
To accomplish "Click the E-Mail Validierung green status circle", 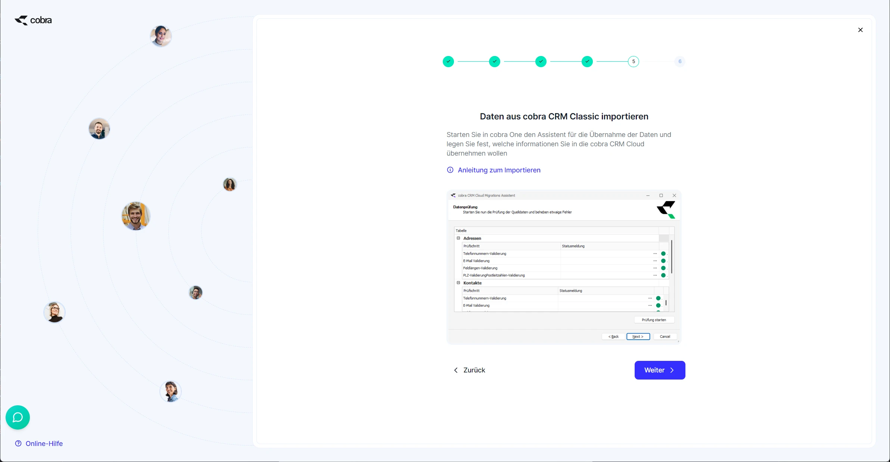I will [x=663, y=260].
